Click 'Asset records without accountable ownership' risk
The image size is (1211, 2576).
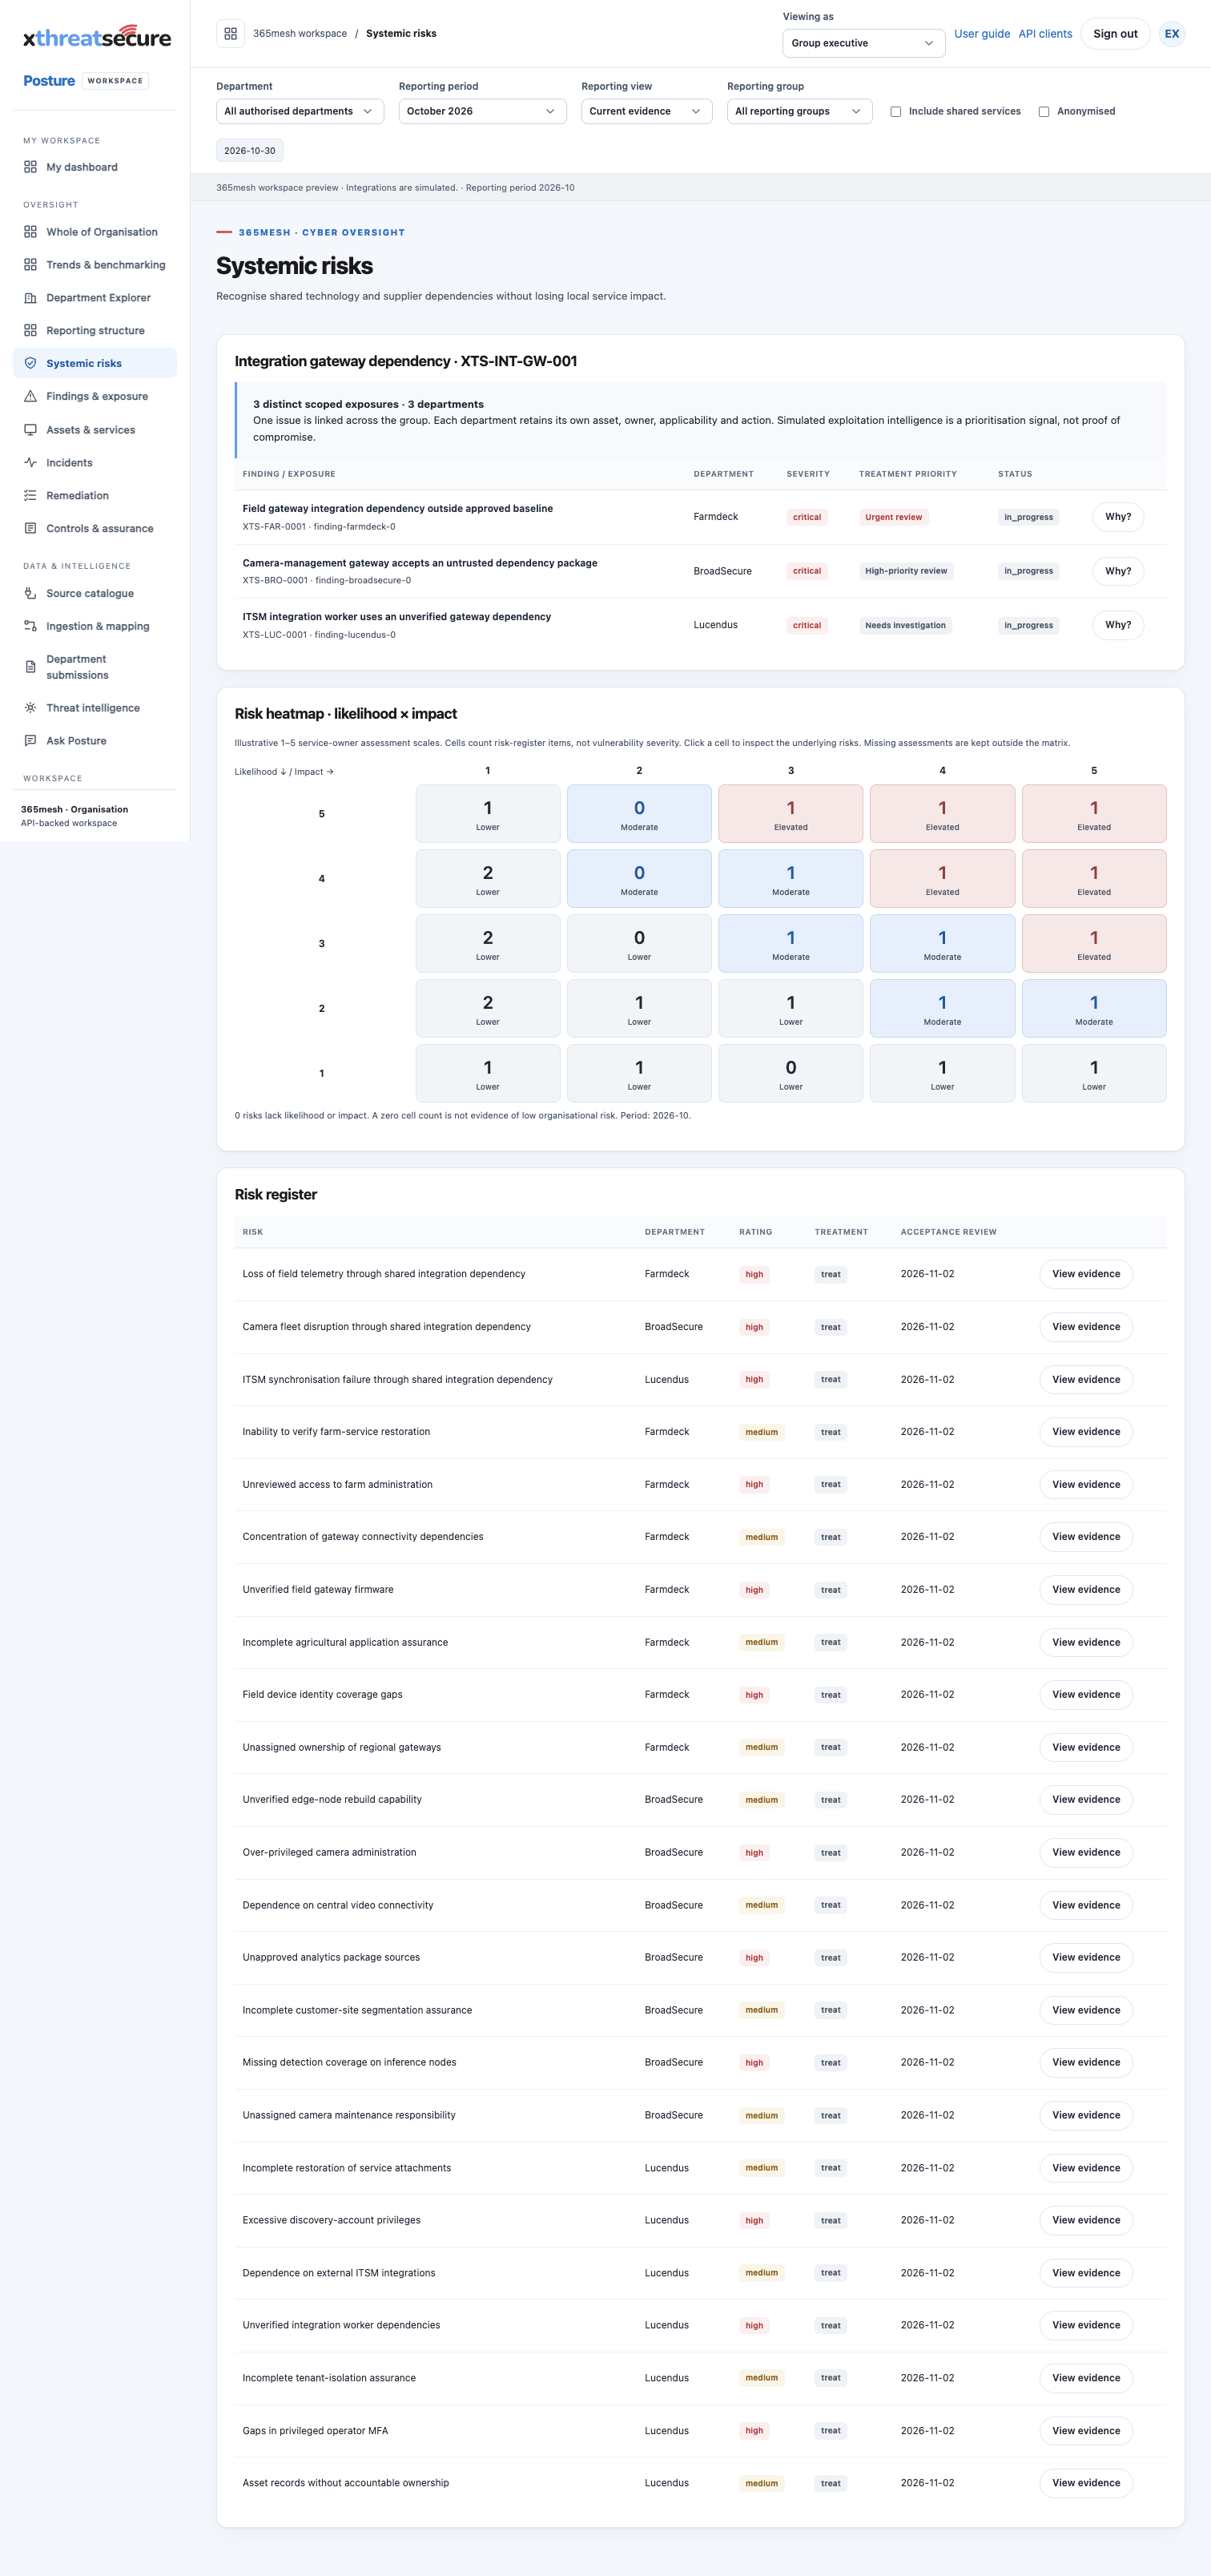[345, 2483]
